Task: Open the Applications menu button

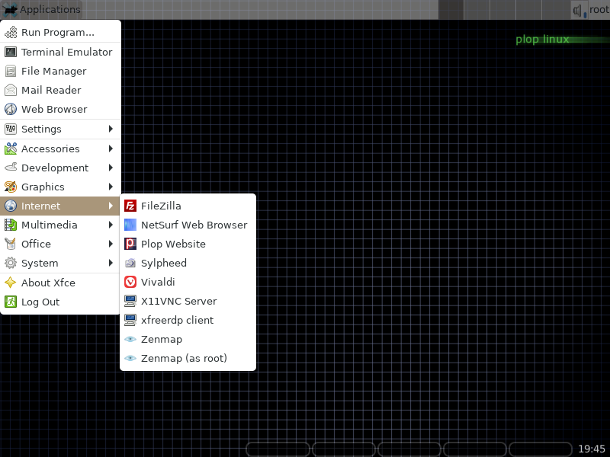Action: tap(41, 9)
